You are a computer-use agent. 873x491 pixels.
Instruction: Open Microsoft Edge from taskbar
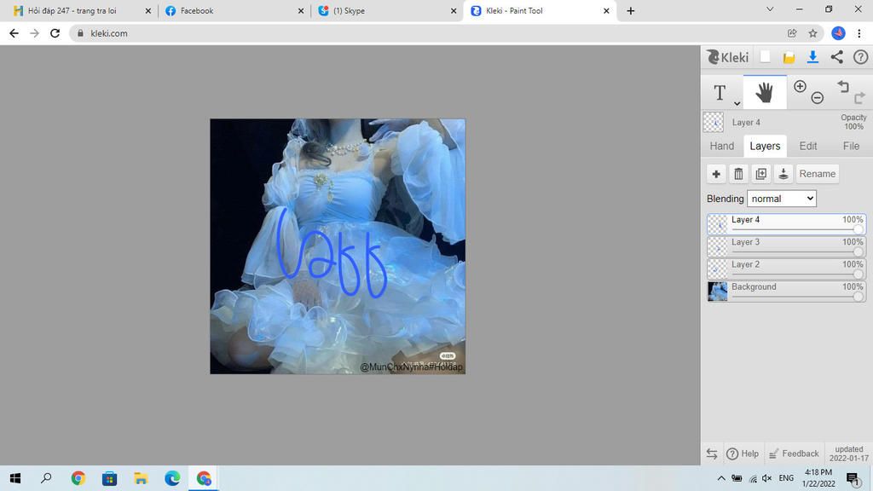172,478
